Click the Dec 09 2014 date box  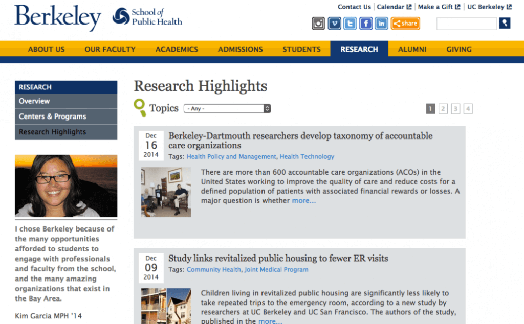[151, 268]
